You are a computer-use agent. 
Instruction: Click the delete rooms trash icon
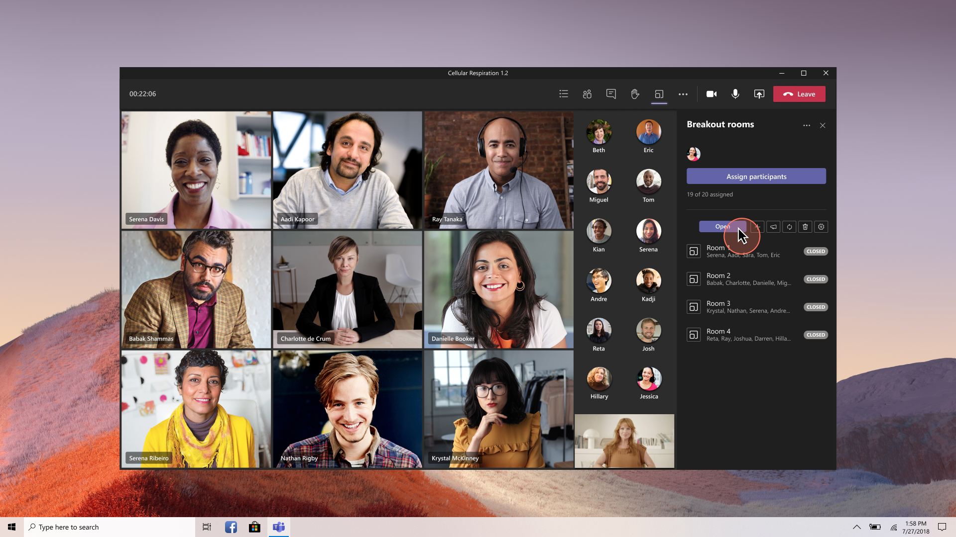pyautogui.click(x=805, y=227)
